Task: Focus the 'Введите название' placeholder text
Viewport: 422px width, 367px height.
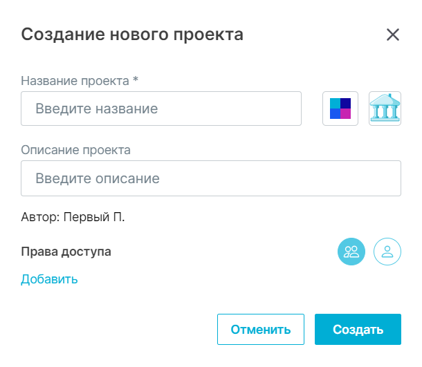Action: pos(97,109)
